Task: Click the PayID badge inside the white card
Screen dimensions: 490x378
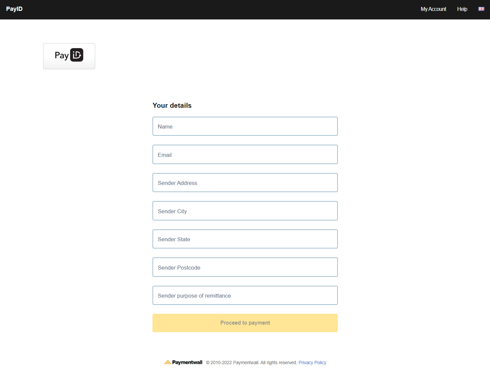Action: coord(69,55)
